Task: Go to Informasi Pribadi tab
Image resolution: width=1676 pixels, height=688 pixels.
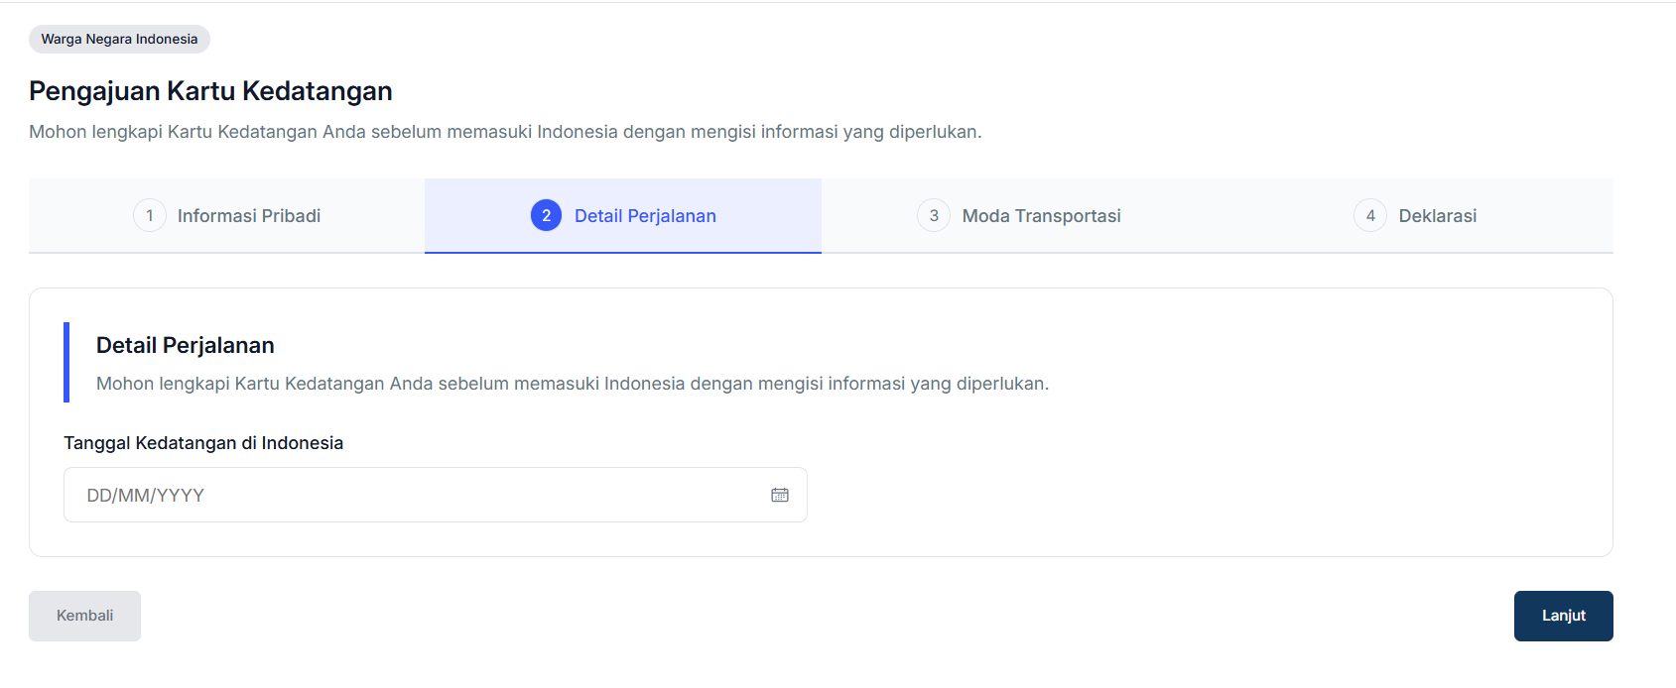Action: pyautogui.click(x=248, y=216)
